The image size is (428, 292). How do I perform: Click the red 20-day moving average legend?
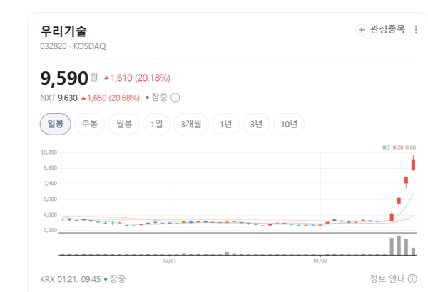(x=399, y=147)
